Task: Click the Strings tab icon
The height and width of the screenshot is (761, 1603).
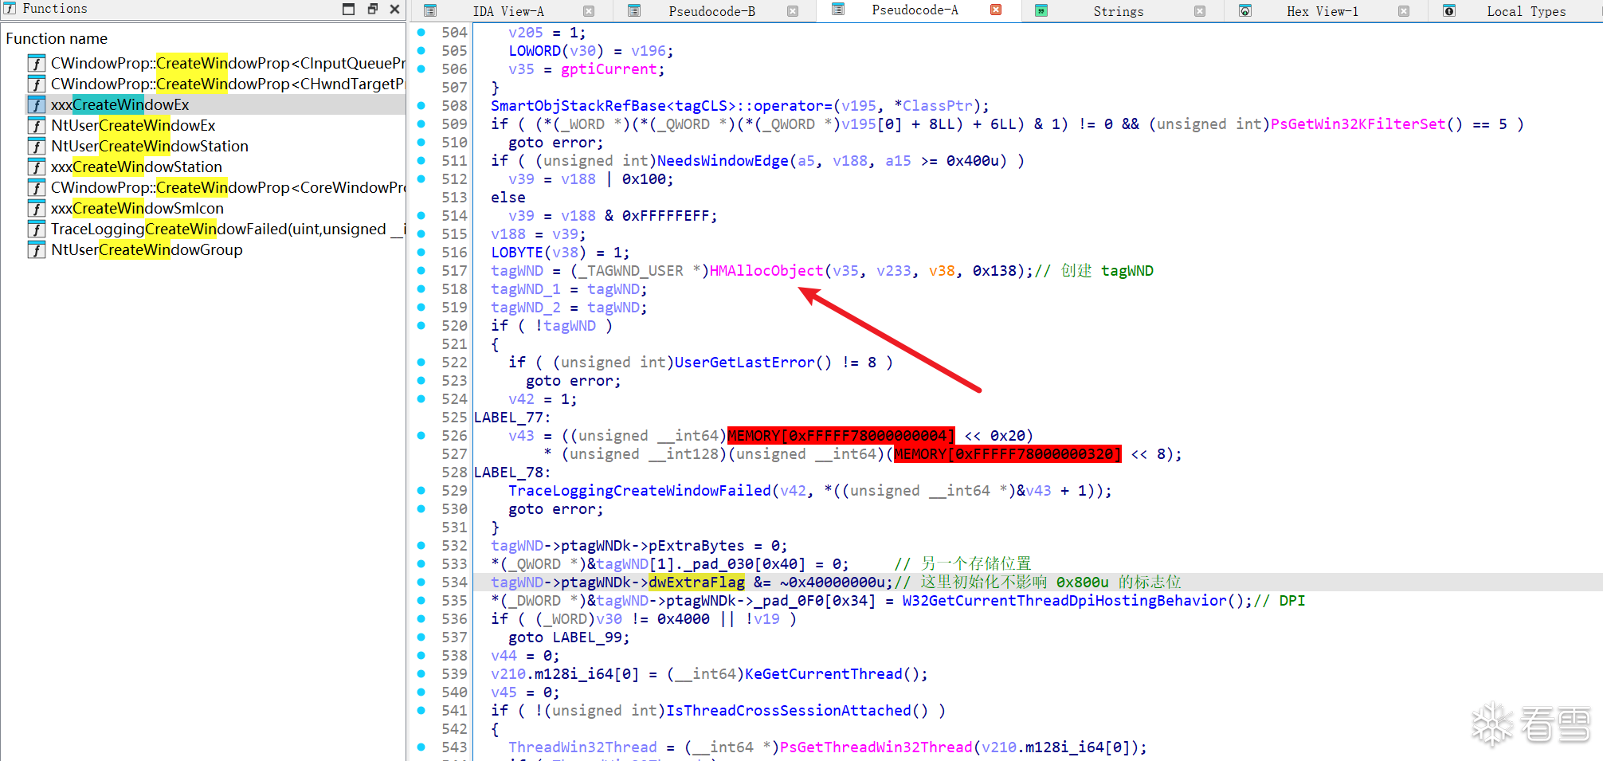Action: [1041, 10]
